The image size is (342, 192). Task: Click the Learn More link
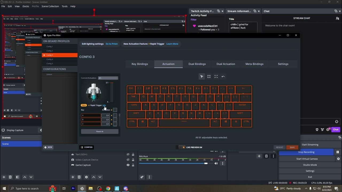[172, 44]
